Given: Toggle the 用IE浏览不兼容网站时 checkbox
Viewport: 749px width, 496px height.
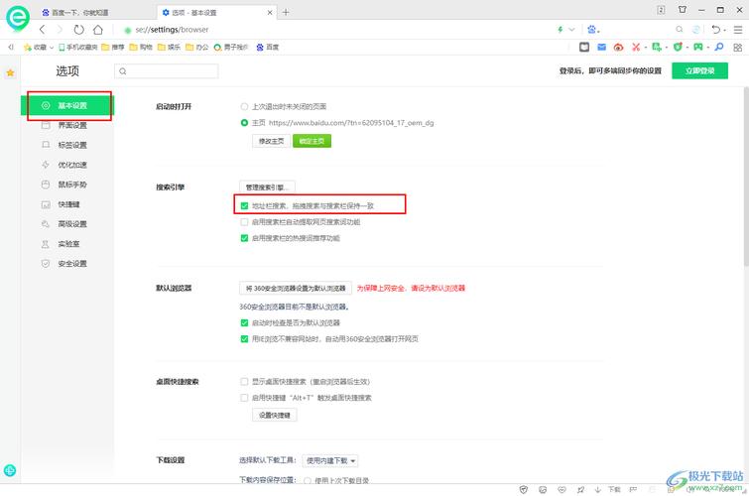Looking at the screenshot, I should tap(244, 339).
